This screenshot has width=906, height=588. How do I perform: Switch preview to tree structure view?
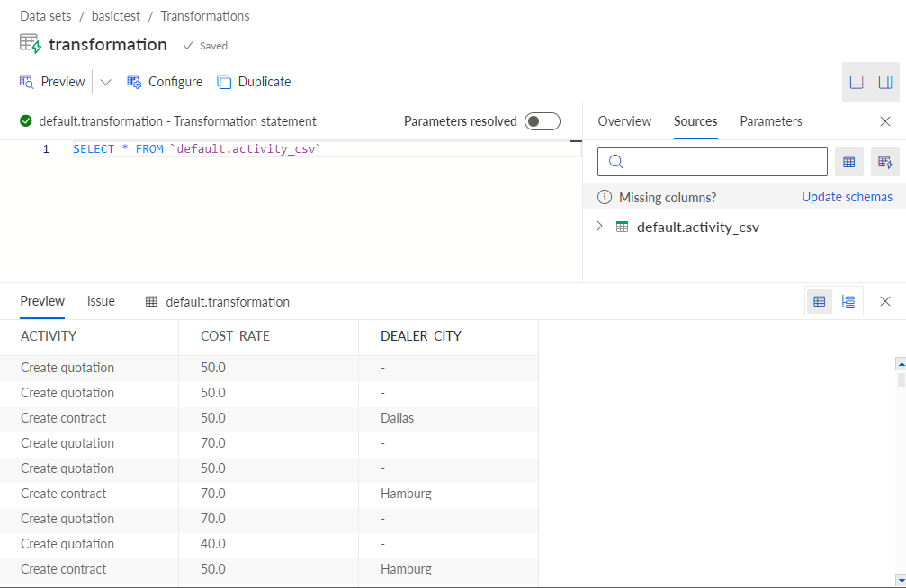pyautogui.click(x=848, y=301)
